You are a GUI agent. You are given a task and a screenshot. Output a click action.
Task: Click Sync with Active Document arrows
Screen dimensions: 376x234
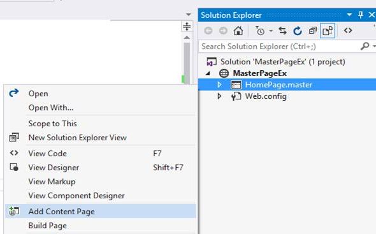[283, 31]
